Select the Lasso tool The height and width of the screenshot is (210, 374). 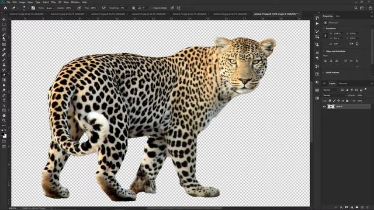click(4, 29)
